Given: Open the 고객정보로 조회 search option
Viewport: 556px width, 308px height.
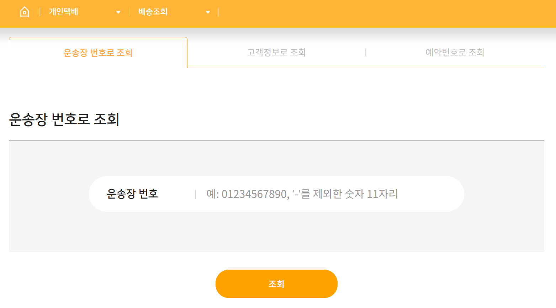Looking at the screenshot, I should click(276, 52).
